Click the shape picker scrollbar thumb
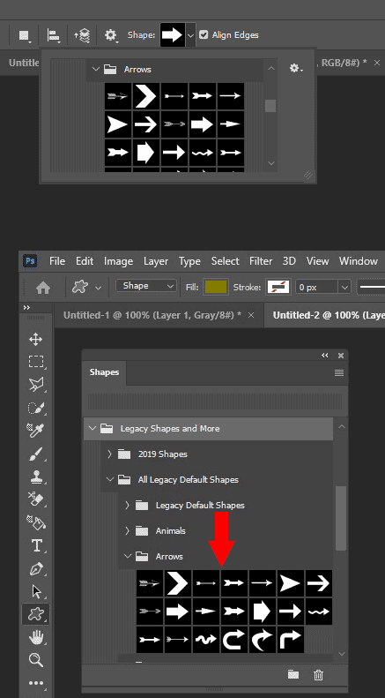Screen dimensions: 385x698 270,106
